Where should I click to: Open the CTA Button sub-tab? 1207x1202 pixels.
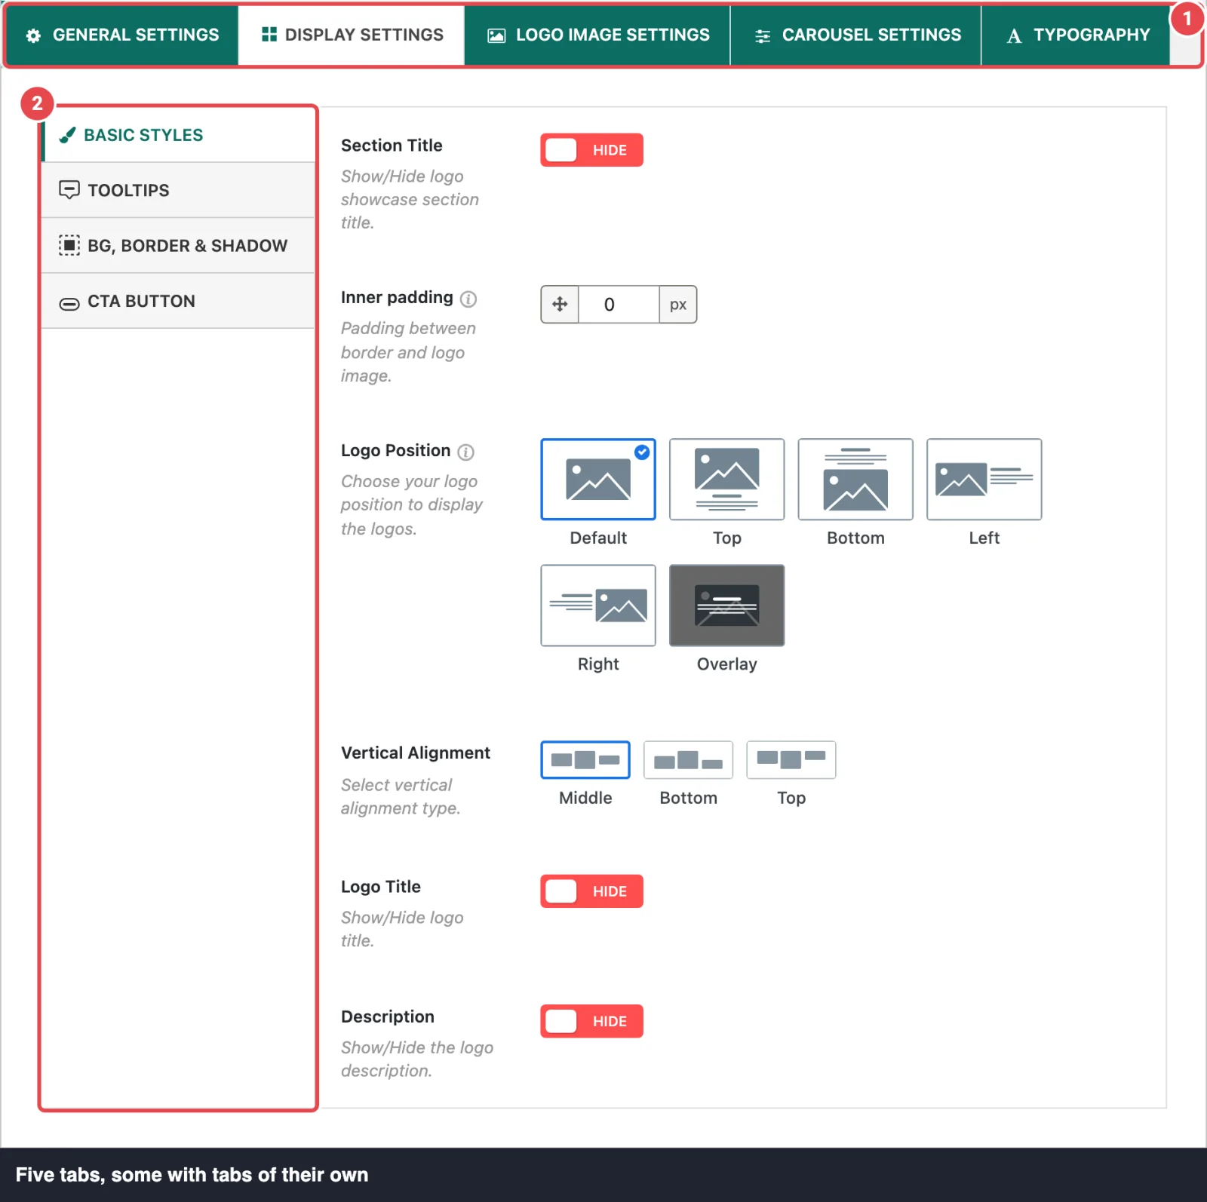click(178, 301)
